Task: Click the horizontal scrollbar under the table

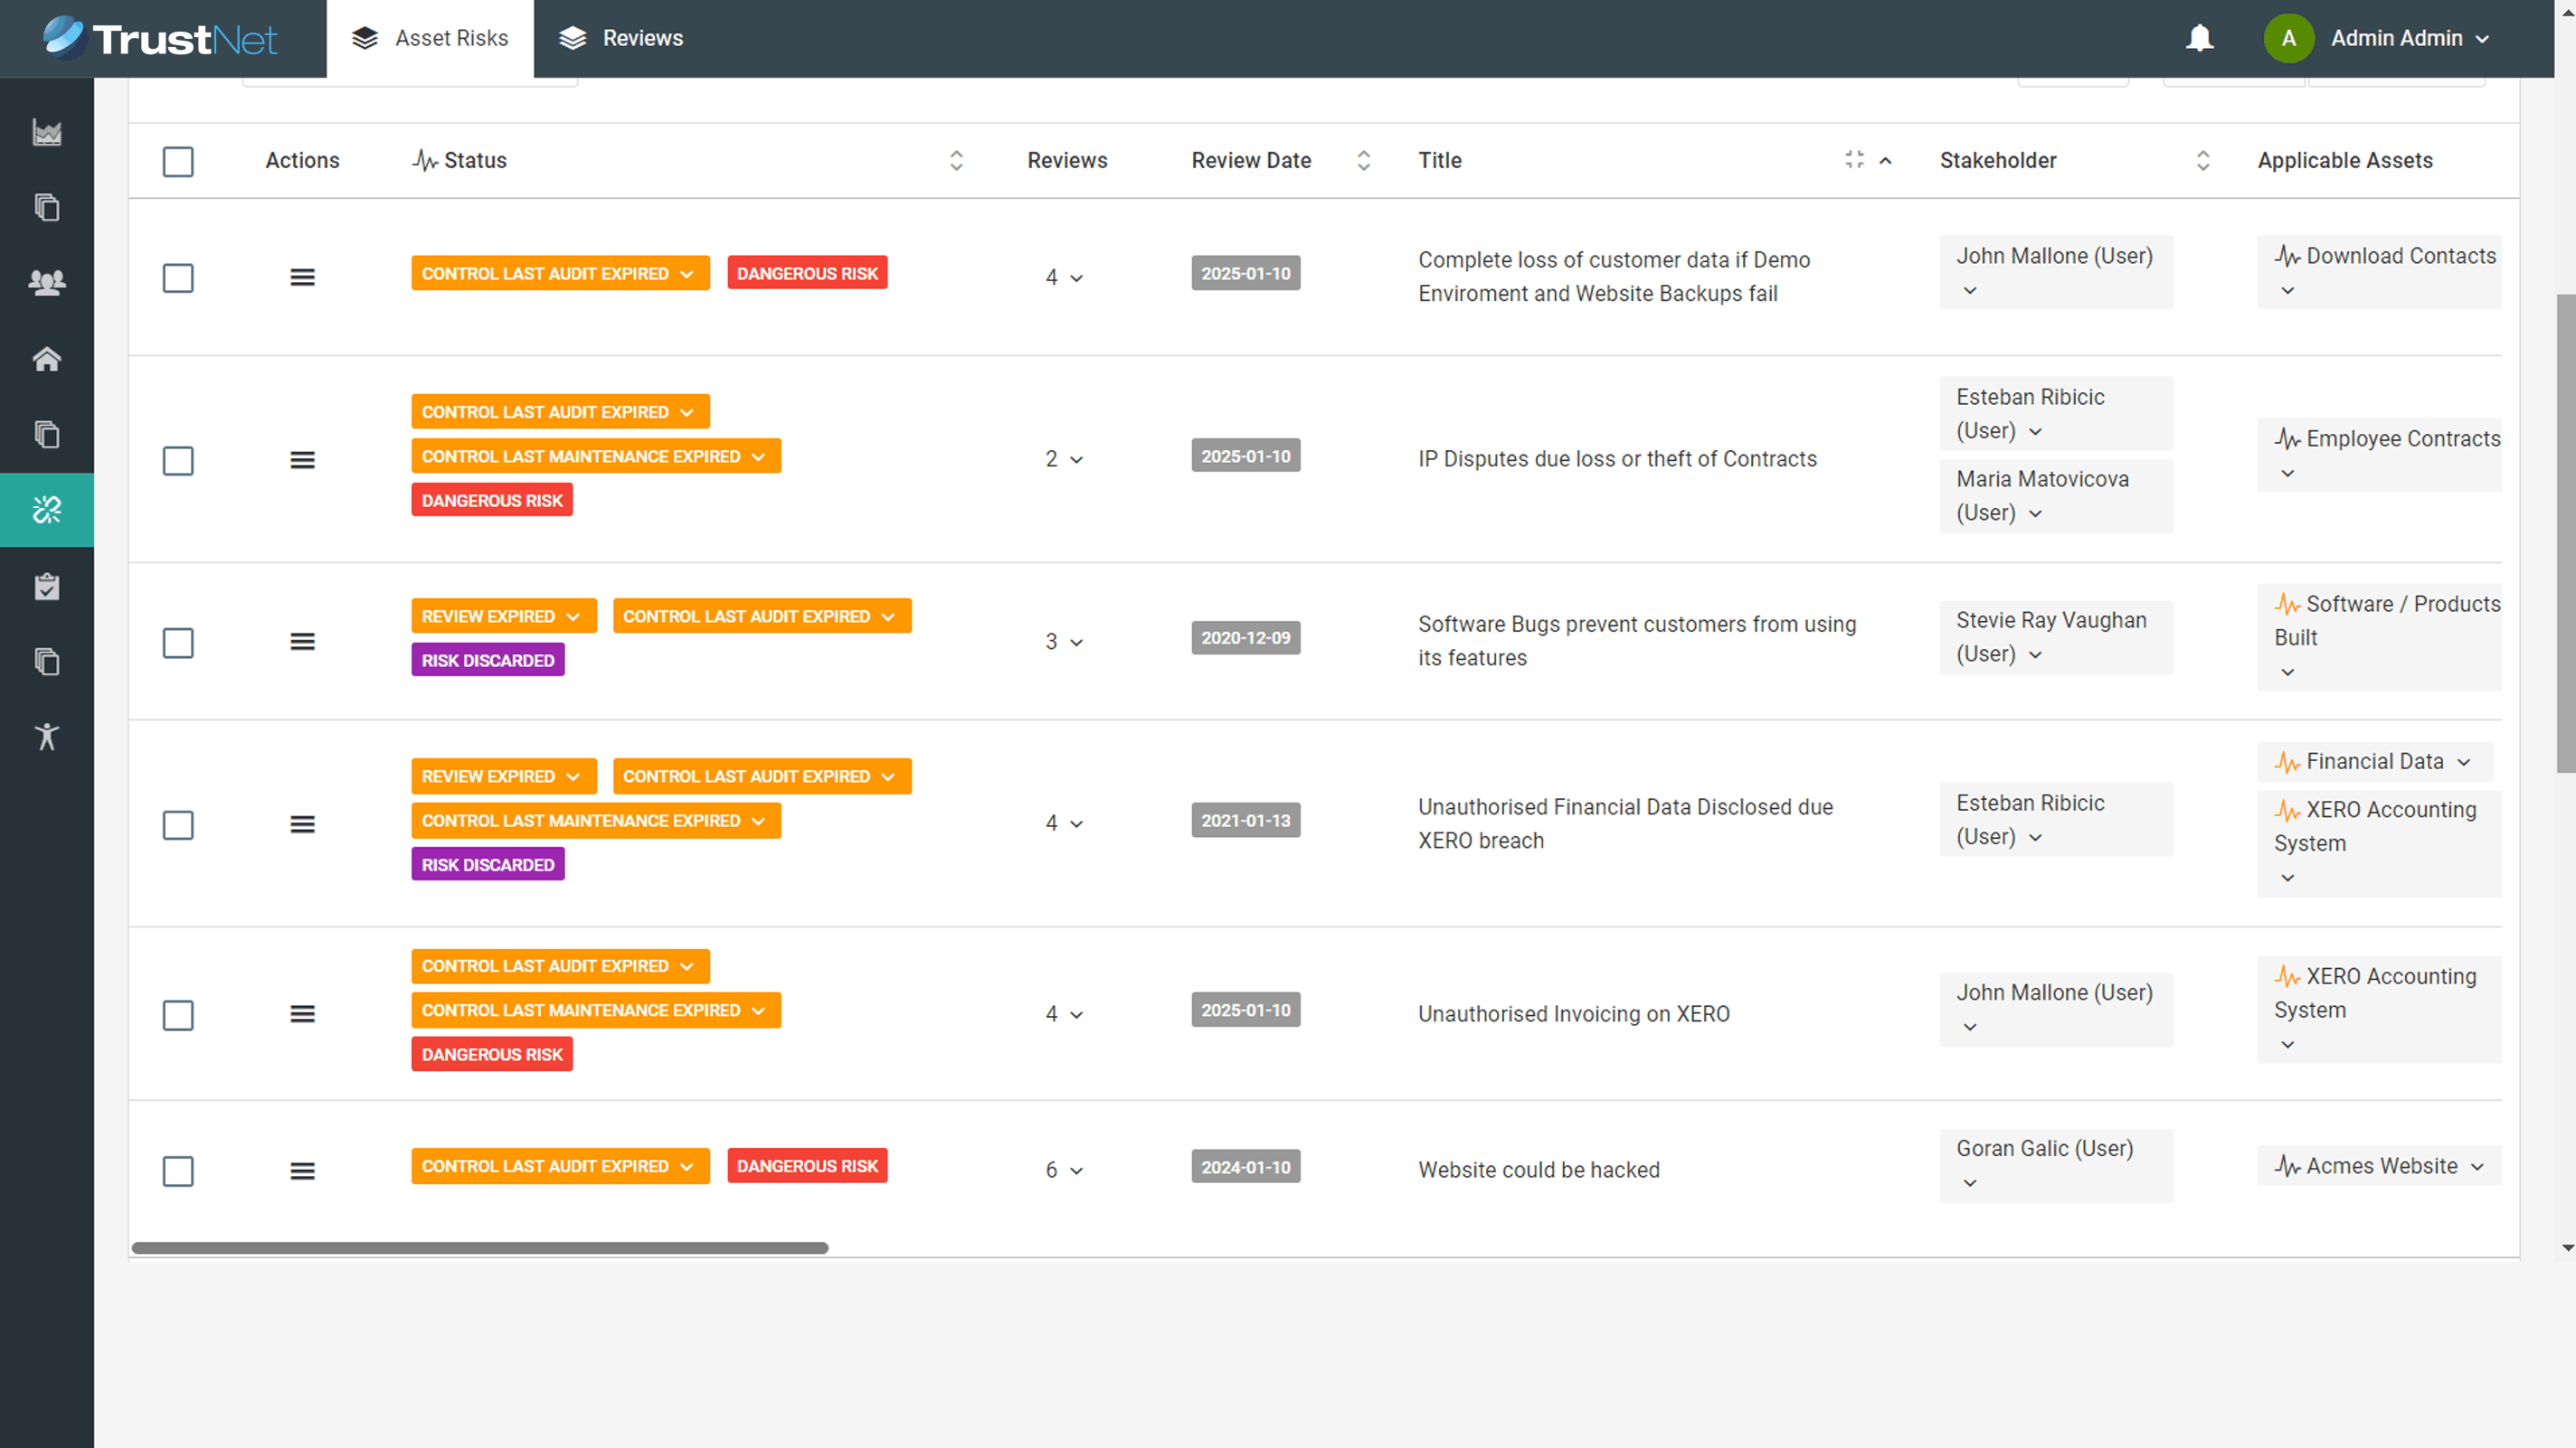Action: tap(480, 1247)
